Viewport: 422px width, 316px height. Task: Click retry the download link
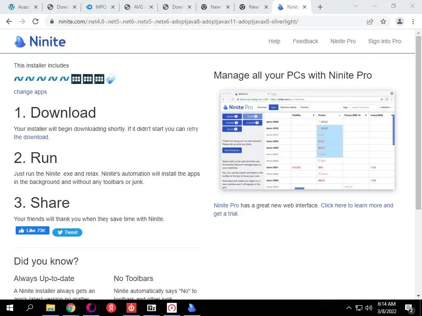192,129
